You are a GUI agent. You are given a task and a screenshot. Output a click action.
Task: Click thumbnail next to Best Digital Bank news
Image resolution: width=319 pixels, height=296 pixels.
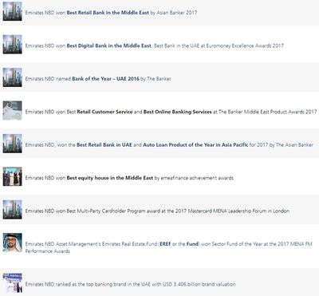pos(13,44)
